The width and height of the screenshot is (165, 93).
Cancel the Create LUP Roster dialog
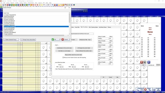tap(66, 40)
